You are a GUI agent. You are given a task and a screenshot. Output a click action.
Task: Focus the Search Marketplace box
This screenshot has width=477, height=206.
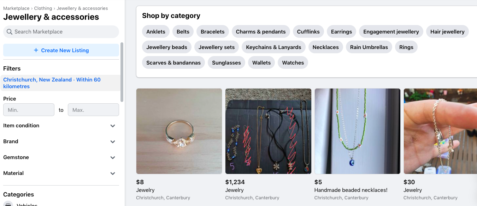point(64,32)
